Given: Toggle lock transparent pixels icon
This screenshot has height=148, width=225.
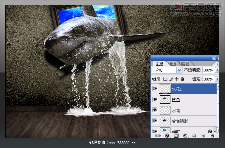Looking at the screenshot, I should click(165, 79).
